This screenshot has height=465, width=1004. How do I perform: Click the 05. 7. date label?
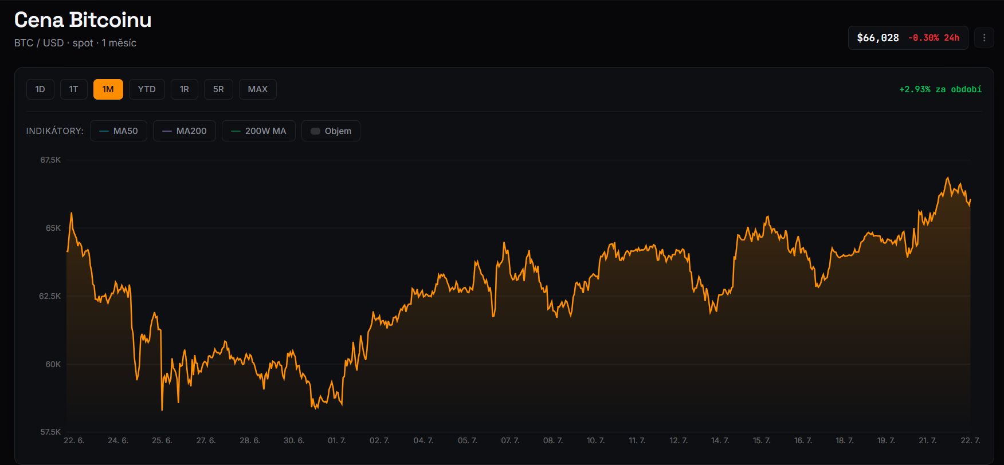tap(468, 440)
